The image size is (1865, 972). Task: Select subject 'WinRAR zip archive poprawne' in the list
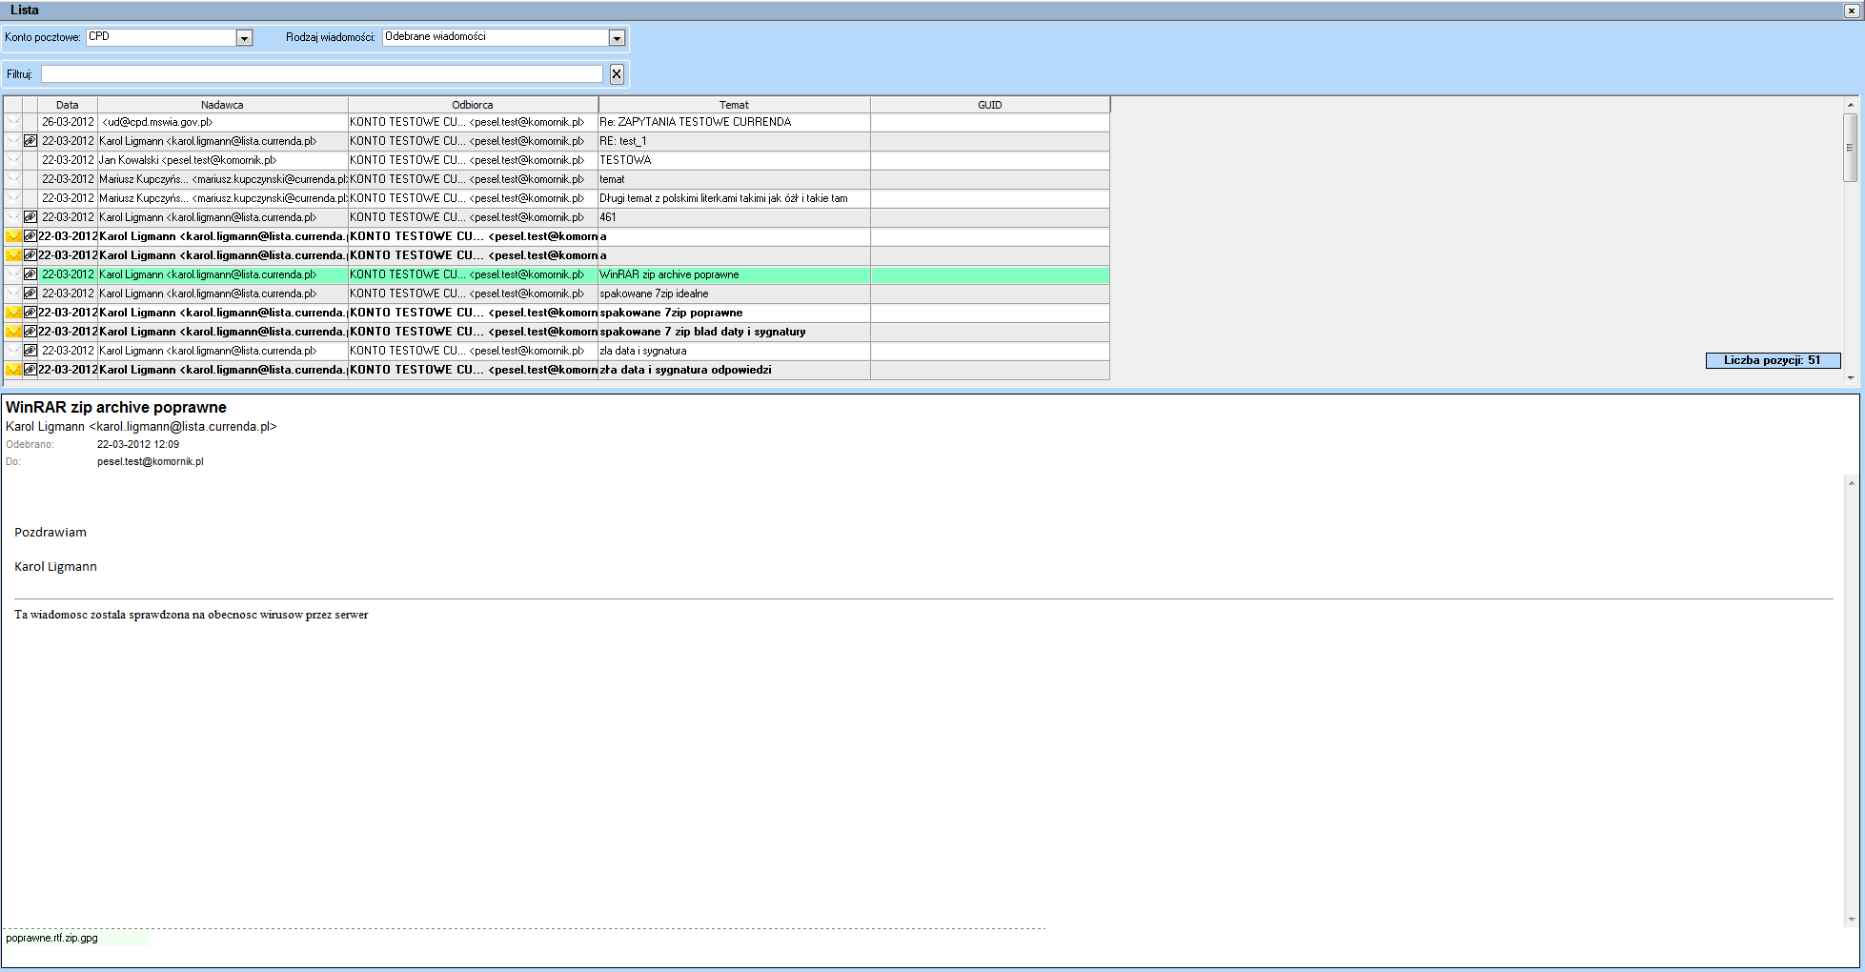pyautogui.click(x=734, y=274)
